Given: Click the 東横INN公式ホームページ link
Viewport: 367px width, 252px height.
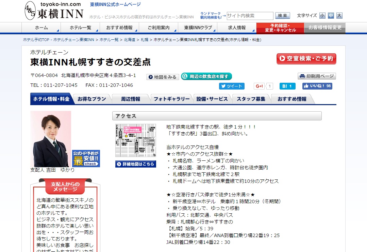Looking at the screenshot, I should click(115, 4).
